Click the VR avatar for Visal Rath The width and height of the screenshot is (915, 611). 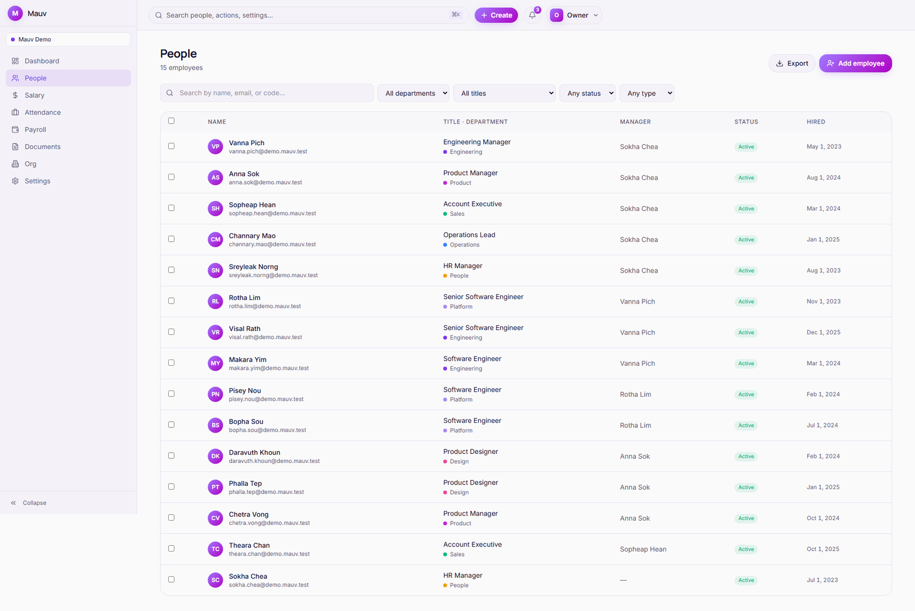(x=216, y=332)
